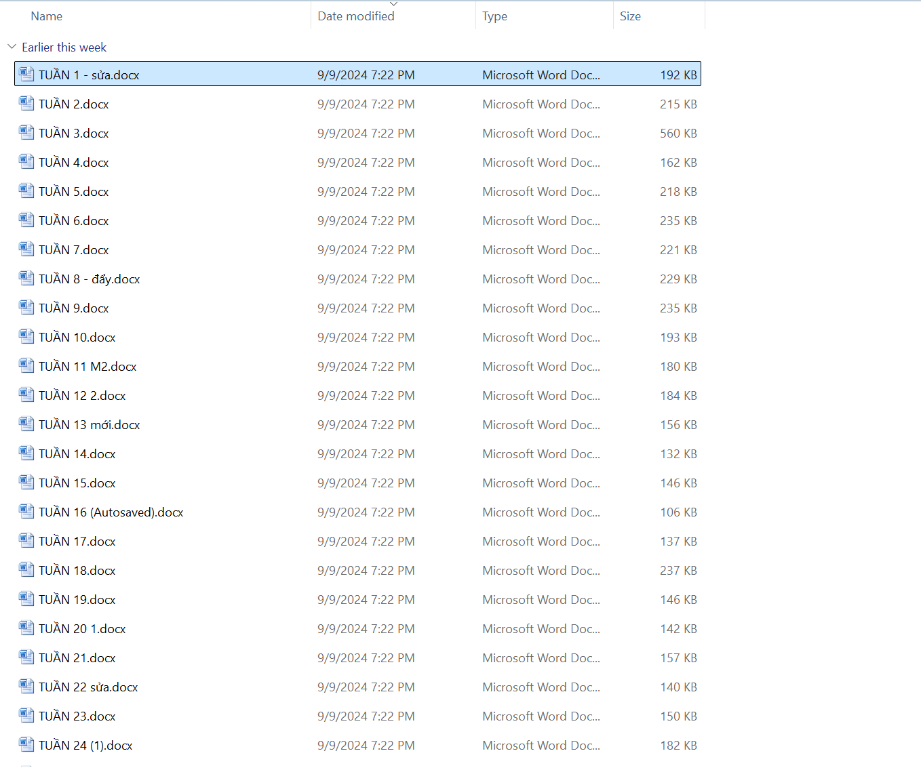Sort by the Type column header
921x770 pixels.
tap(495, 16)
